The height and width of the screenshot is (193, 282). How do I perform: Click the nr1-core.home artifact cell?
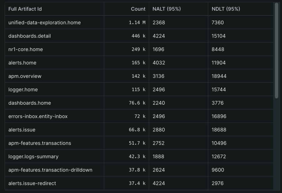pos(26,49)
